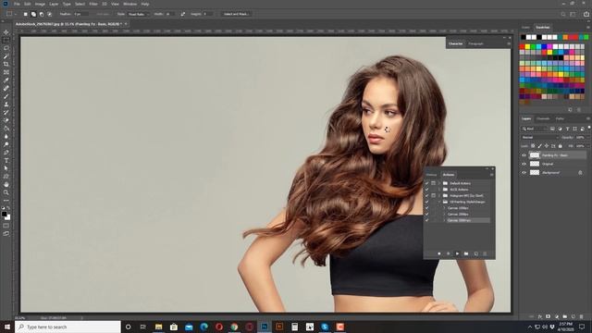Toggle checkmark for Default Actions set

click(x=427, y=183)
